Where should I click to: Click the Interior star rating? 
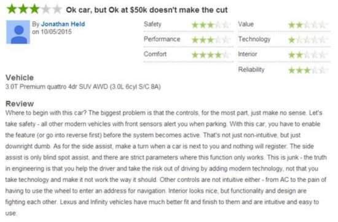(308, 55)
